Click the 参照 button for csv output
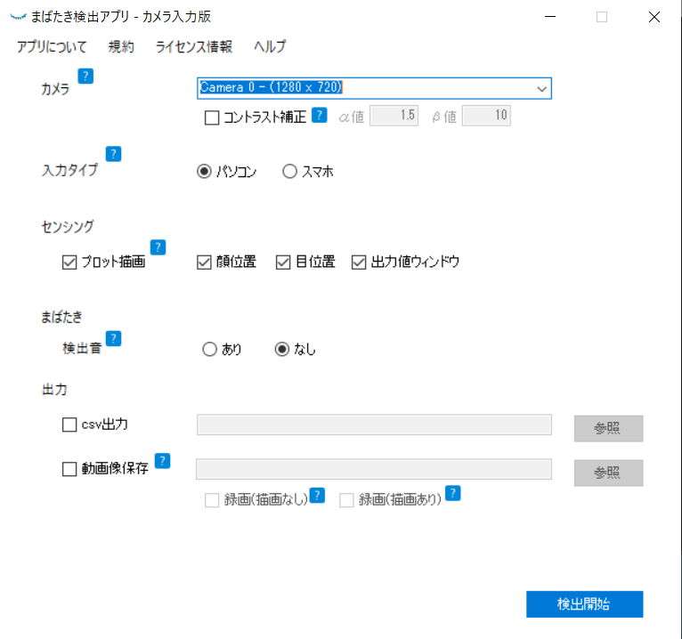682x639 pixels. (x=608, y=429)
